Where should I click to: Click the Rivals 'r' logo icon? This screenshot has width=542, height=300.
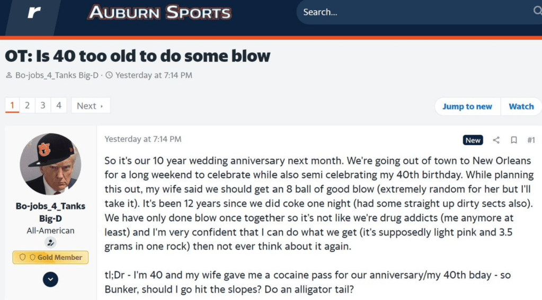(33, 13)
